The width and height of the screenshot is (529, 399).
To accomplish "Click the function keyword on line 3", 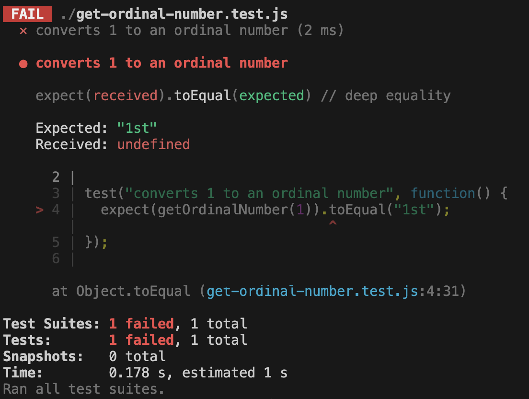I will point(442,193).
